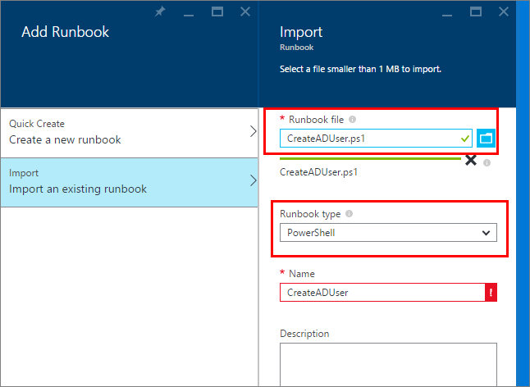The image size is (530, 387).
Task: Click the Name field containing CreateADUser
Action: (x=382, y=292)
